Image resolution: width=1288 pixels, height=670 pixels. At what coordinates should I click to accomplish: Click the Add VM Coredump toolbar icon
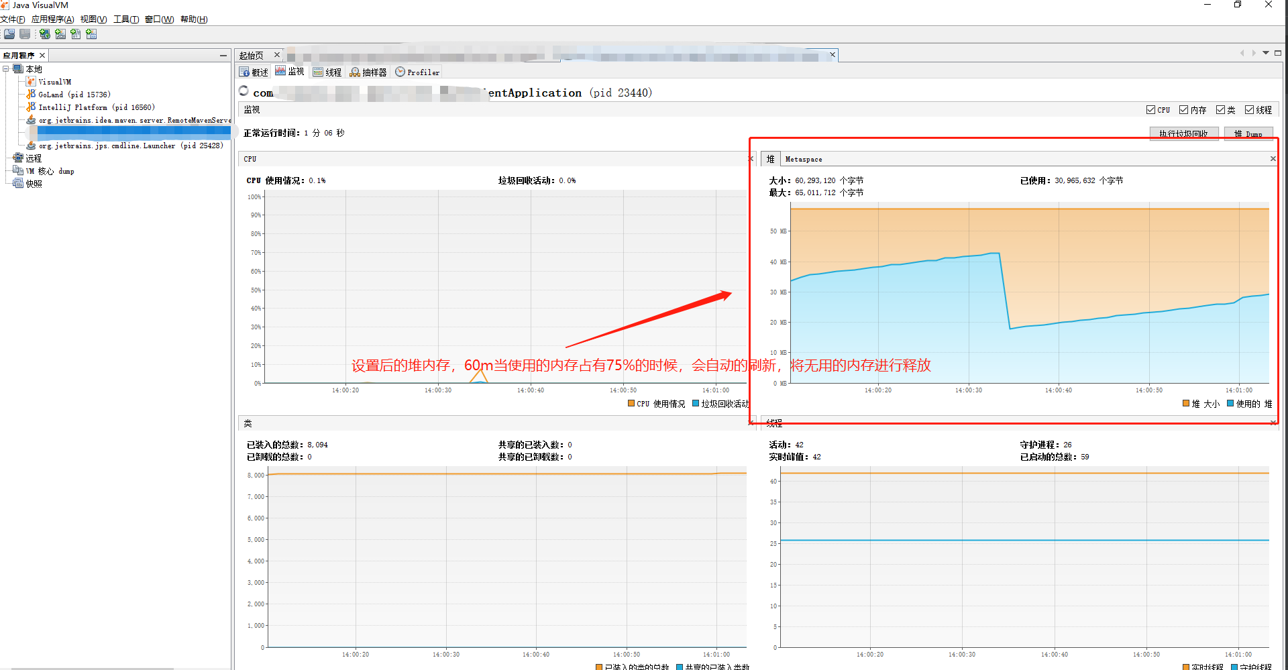(x=75, y=34)
